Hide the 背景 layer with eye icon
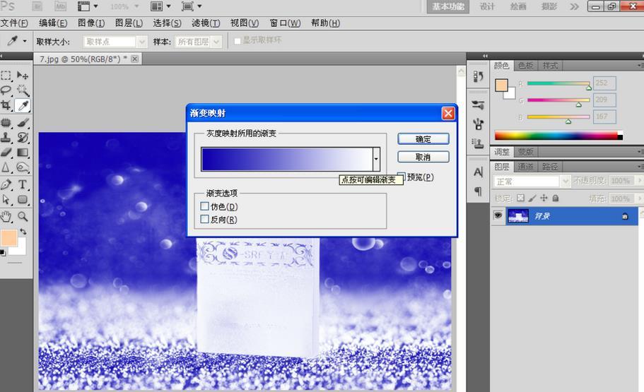Image resolution: width=644 pixels, height=392 pixels. [498, 215]
